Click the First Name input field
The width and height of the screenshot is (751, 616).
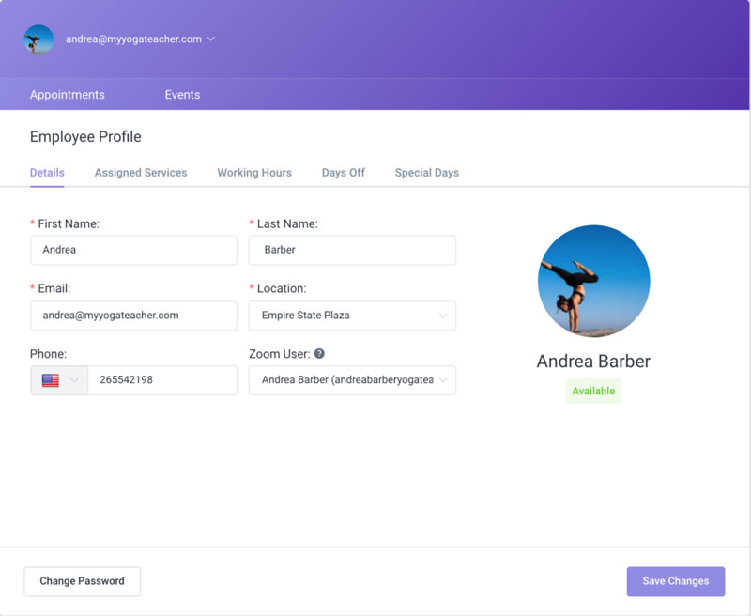point(133,250)
